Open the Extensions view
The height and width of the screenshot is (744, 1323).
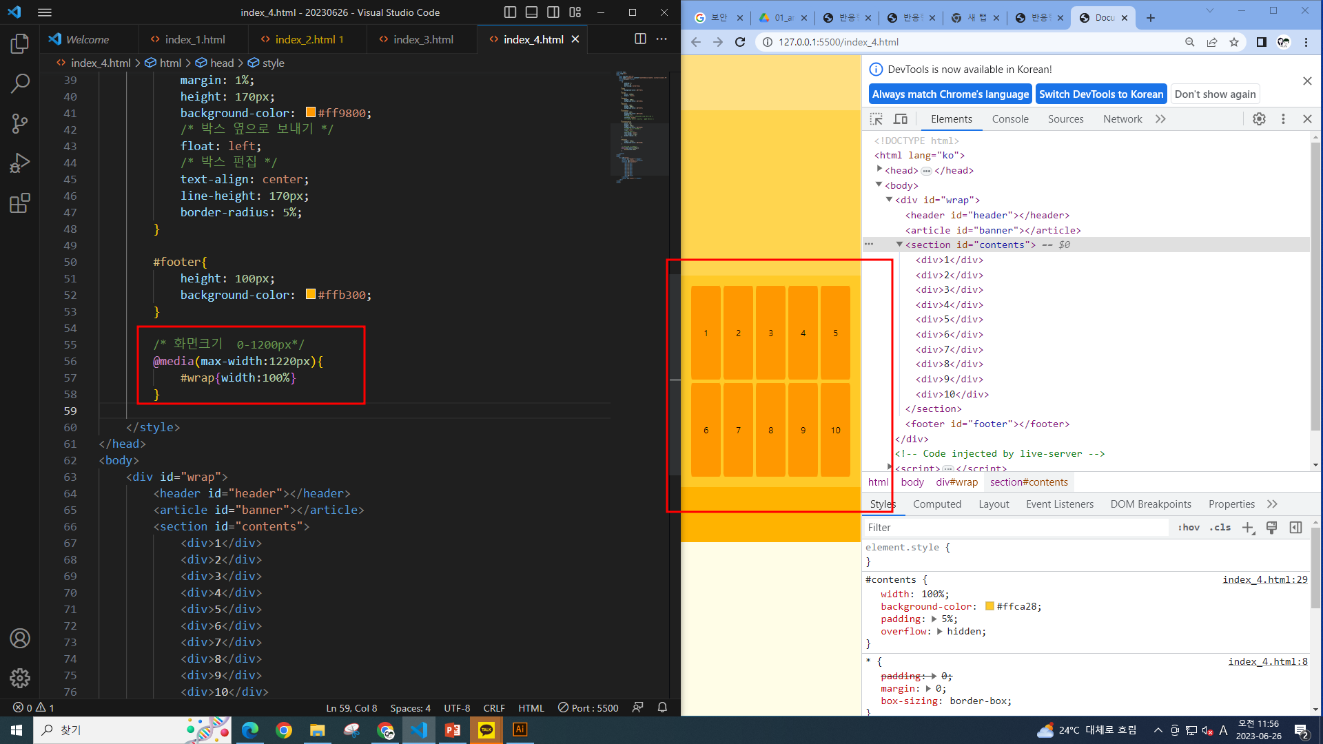20,203
